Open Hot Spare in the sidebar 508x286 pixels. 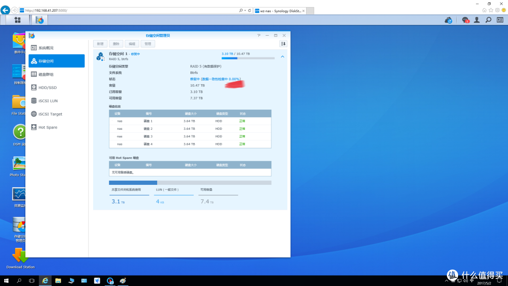[57, 127]
